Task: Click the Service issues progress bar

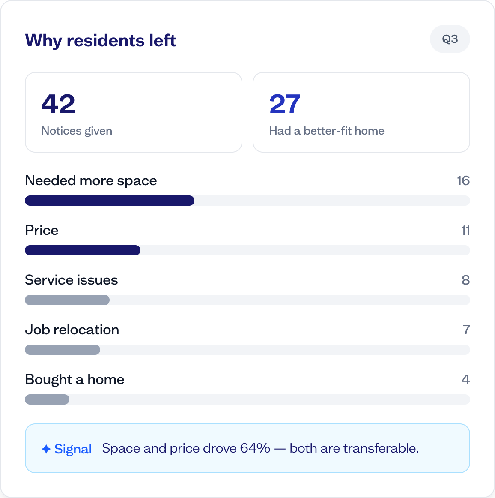Action: [247, 300]
